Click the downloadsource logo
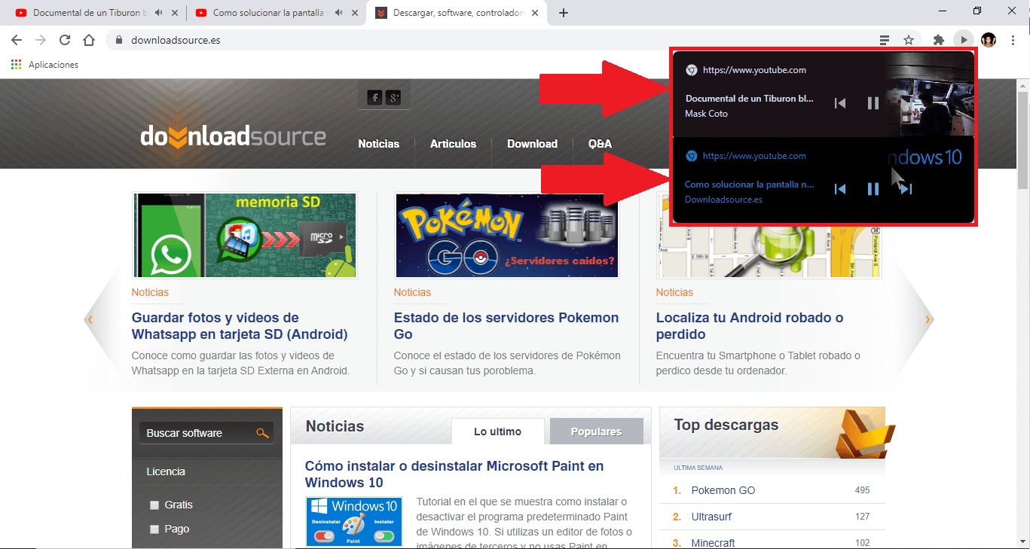Image resolution: width=1030 pixels, height=549 pixels. pyautogui.click(x=233, y=138)
